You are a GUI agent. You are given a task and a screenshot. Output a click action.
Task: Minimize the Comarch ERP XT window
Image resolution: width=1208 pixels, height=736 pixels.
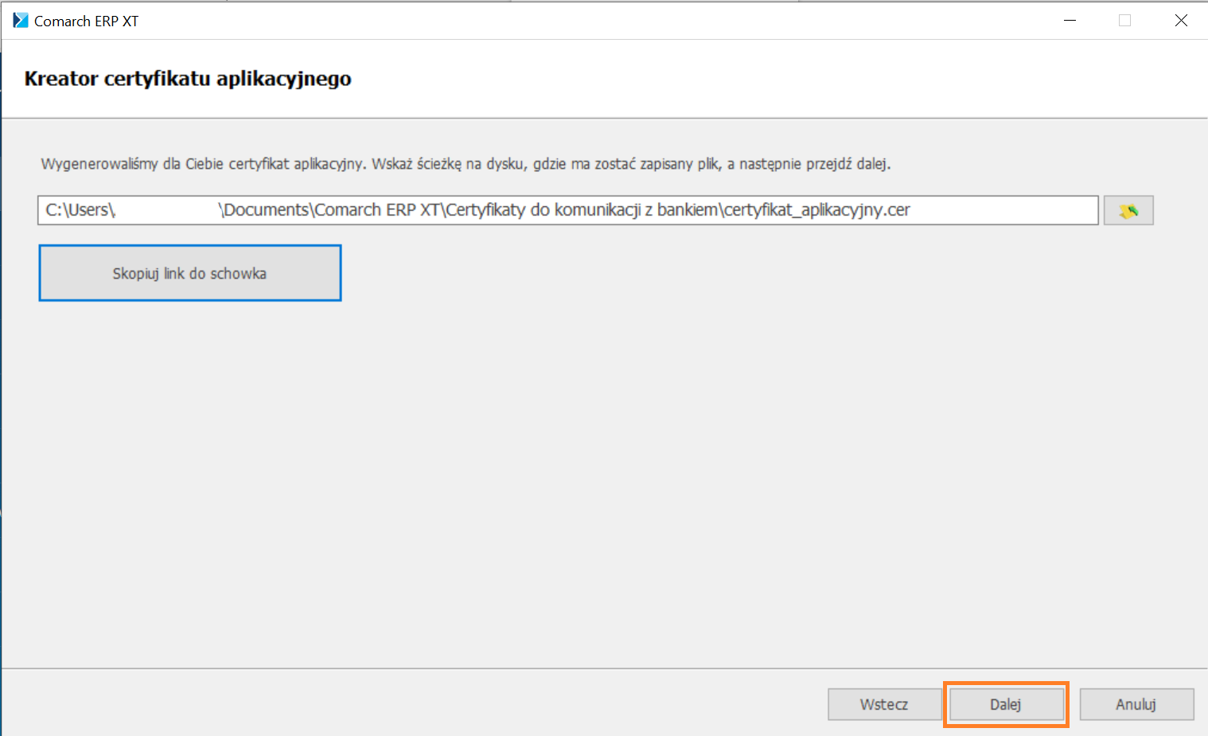coord(1070,21)
